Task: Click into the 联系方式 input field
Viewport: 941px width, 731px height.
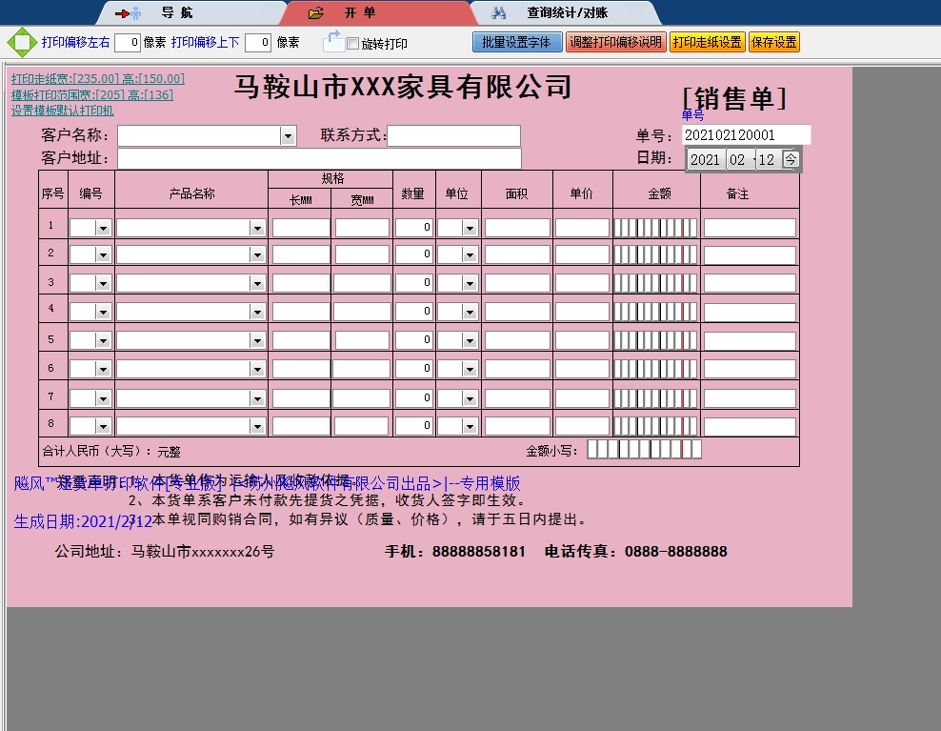Action: (453, 136)
